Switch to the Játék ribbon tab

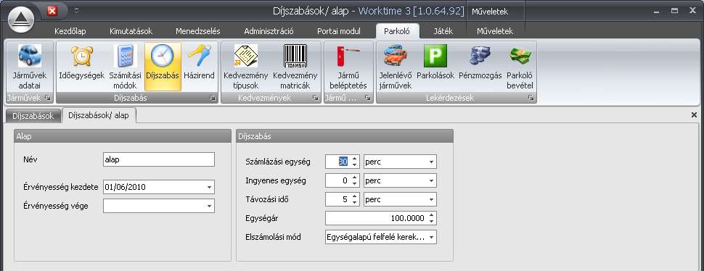click(443, 31)
